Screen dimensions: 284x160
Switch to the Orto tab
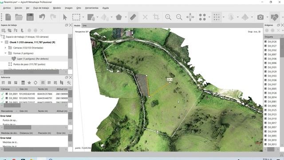click(x=84, y=26)
